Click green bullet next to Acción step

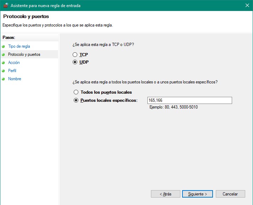click(x=4, y=63)
